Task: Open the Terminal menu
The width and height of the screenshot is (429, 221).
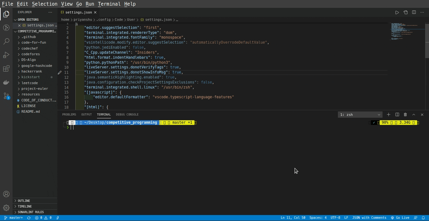Action: point(109,4)
